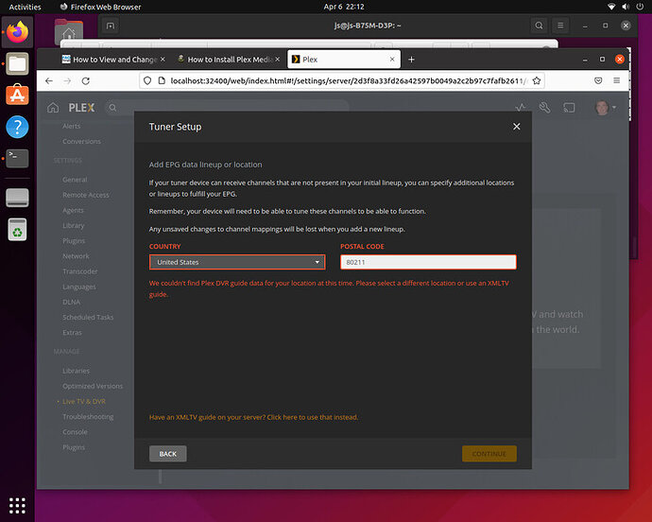Open the drive icon in dock
Screen dimensions: 652x522
click(17, 198)
